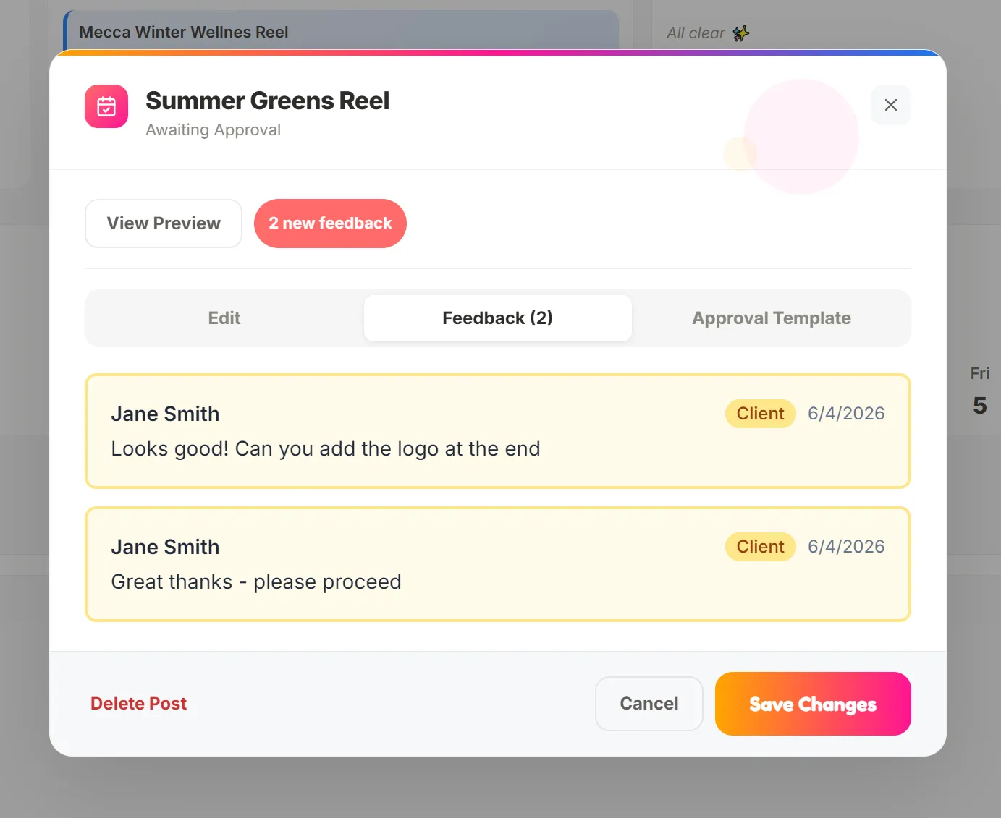This screenshot has height=818, width=1001.
Task: Click the Awaiting Approval status text
Action: pyautogui.click(x=213, y=130)
